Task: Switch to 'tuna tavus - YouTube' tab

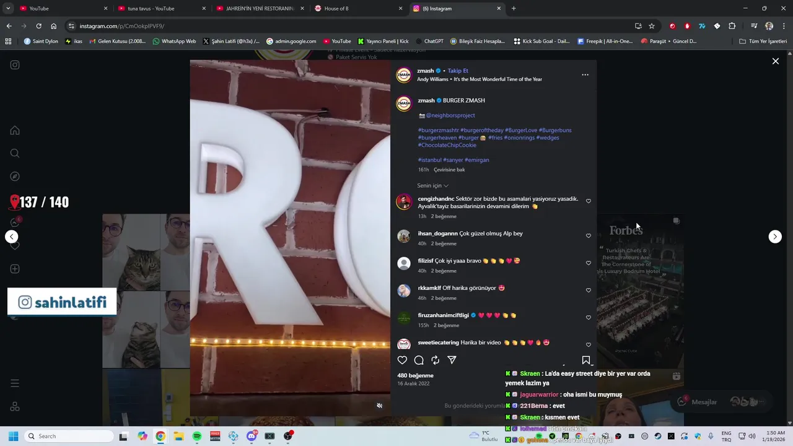Action: [x=161, y=9]
